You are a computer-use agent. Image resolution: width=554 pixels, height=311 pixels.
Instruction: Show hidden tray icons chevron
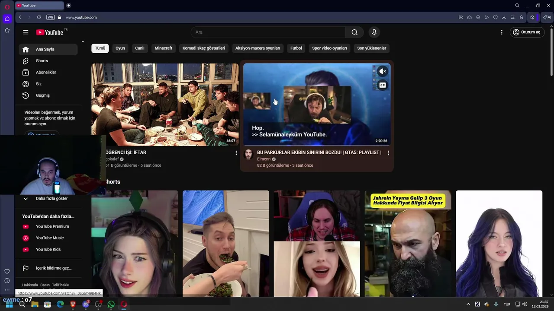click(468, 305)
